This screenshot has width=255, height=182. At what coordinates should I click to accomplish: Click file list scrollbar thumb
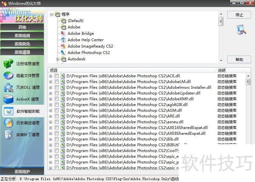click(x=248, y=82)
